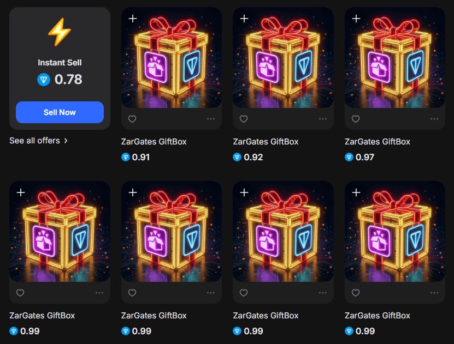
Task: Open more options on bottom-left GiftBox card
Action: coord(99,293)
